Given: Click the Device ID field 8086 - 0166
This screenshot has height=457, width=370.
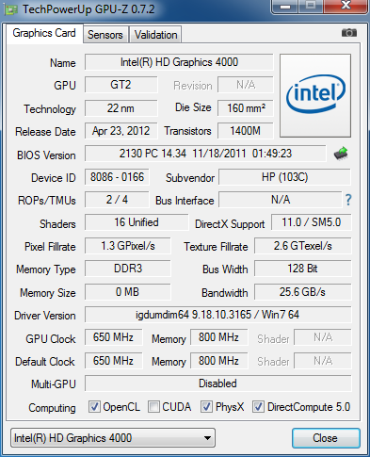Looking at the screenshot, I should [x=117, y=177].
